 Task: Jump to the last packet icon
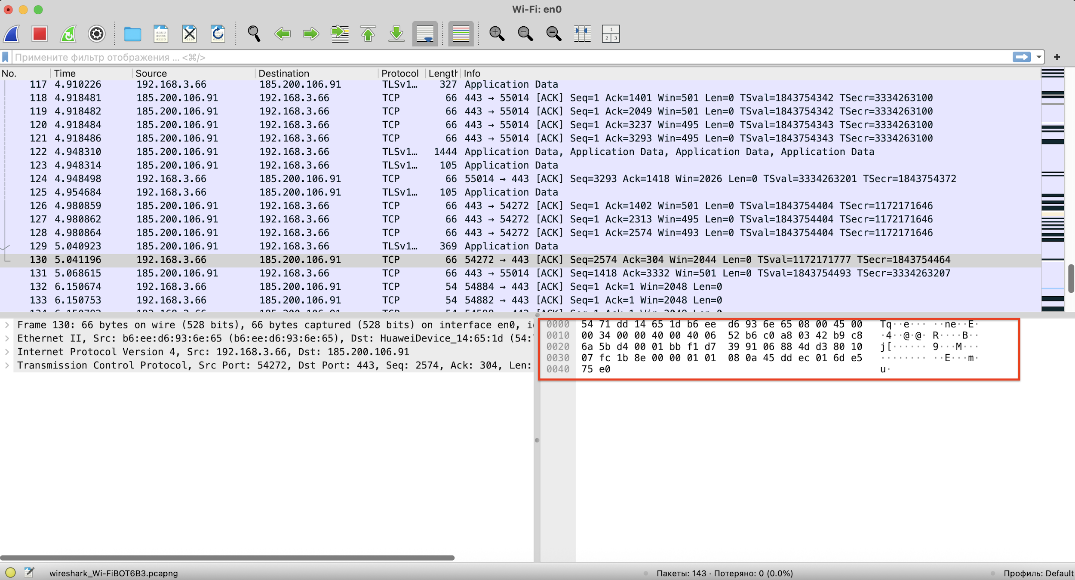point(396,34)
